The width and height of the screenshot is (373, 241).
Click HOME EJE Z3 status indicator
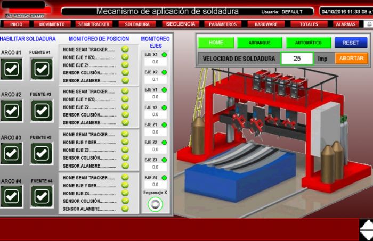click(125, 150)
